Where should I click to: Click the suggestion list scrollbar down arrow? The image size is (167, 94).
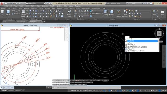158,51
